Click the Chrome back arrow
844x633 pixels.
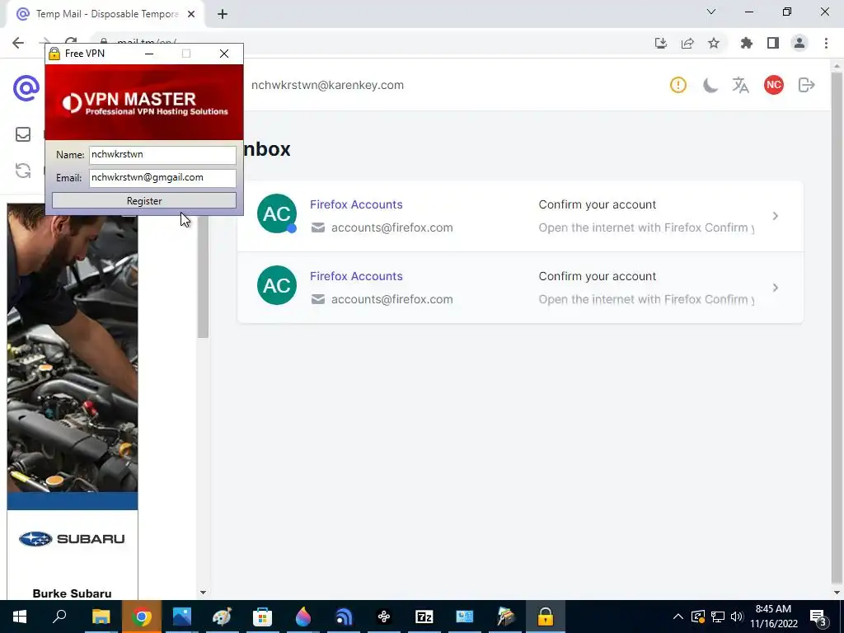18,43
